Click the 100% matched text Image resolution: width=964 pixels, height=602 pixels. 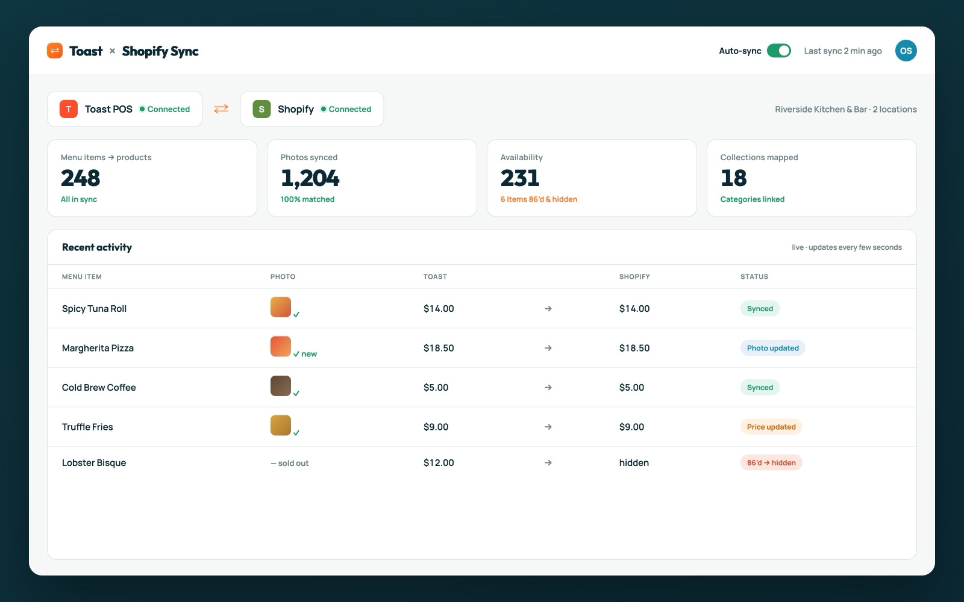click(x=307, y=199)
